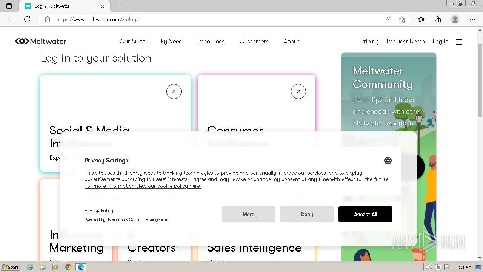Click the Meltwater logo

pyautogui.click(x=41, y=41)
